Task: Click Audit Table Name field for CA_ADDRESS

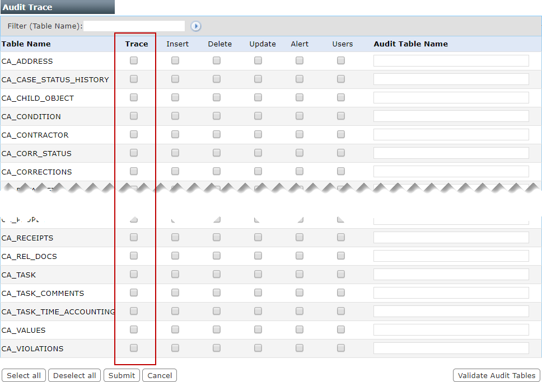Action: [x=451, y=61]
